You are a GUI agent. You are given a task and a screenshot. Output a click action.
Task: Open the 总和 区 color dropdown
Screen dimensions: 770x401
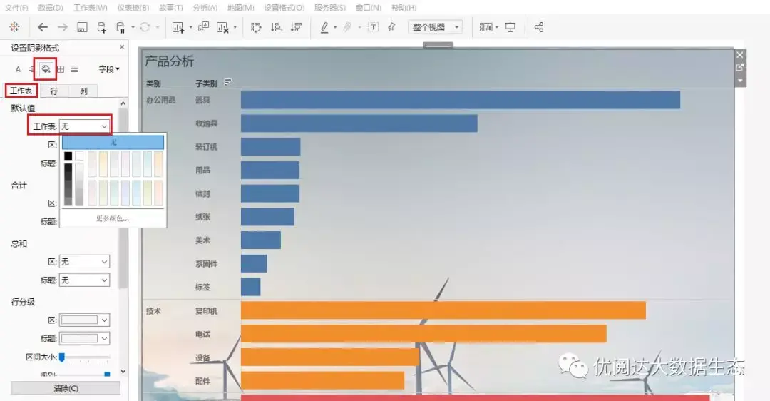point(84,262)
